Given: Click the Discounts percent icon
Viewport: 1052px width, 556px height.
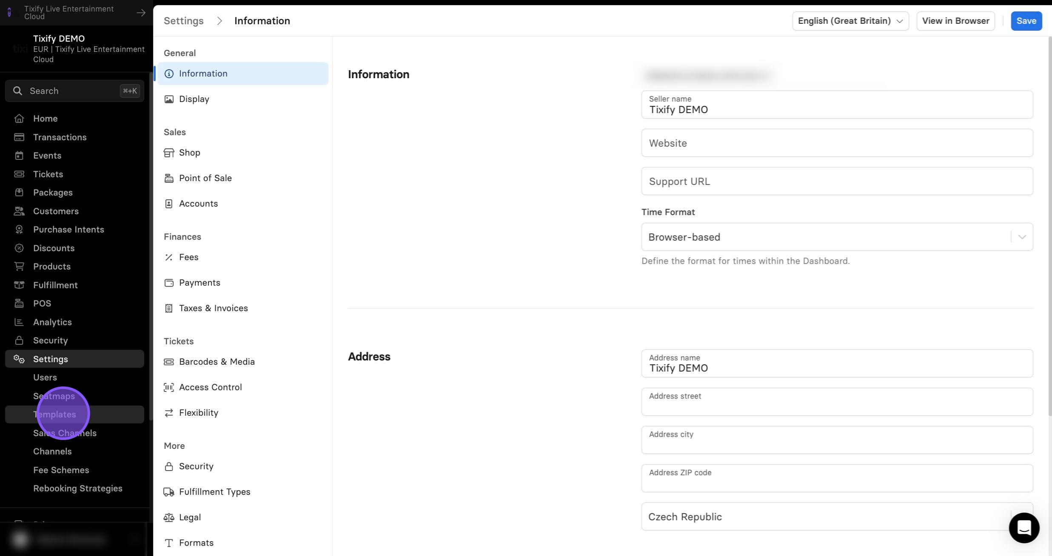Looking at the screenshot, I should click(19, 248).
